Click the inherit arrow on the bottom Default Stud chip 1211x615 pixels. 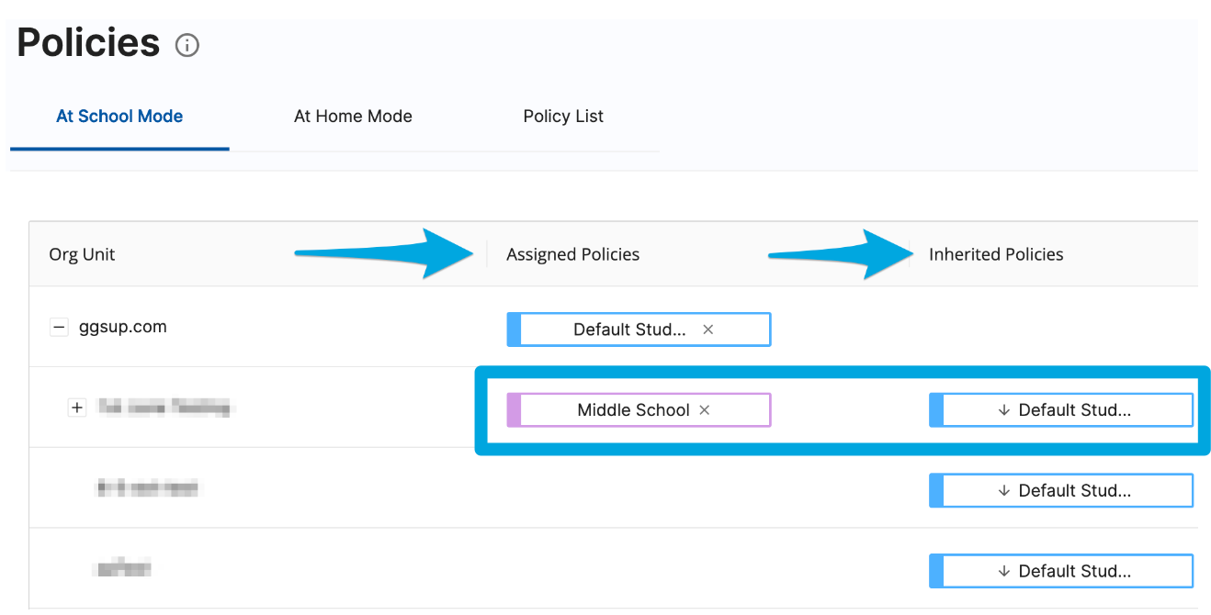point(1002,570)
